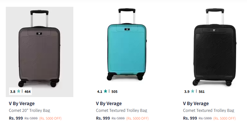Click the 464 reviews count
Screen dimensions: 247x128
[x=27, y=92]
